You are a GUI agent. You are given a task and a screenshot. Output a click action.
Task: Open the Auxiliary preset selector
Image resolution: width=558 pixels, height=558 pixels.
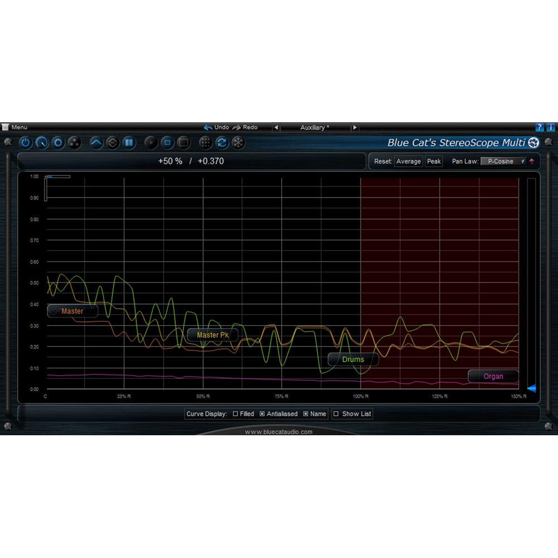pyautogui.click(x=315, y=127)
